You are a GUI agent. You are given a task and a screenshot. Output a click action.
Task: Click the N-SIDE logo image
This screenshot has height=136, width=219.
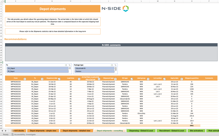click(115, 9)
